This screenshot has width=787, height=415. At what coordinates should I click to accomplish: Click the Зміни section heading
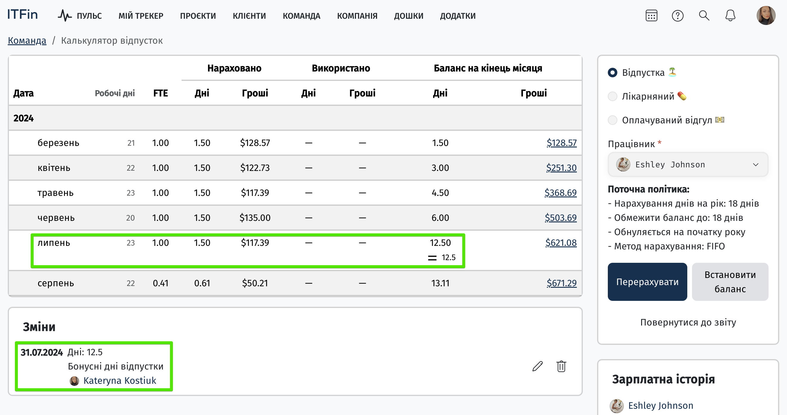[x=39, y=327]
